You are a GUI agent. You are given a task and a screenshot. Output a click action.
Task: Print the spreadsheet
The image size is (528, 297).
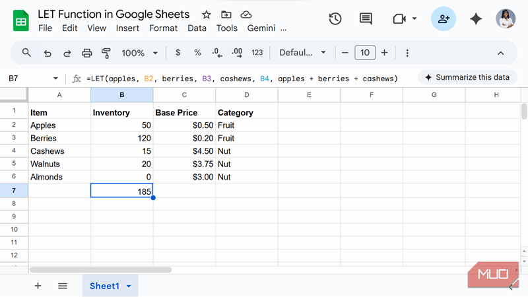click(x=87, y=53)
